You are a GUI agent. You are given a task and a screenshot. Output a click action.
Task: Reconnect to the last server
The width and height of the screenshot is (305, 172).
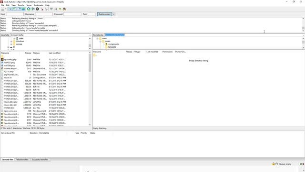pos(46,9)
